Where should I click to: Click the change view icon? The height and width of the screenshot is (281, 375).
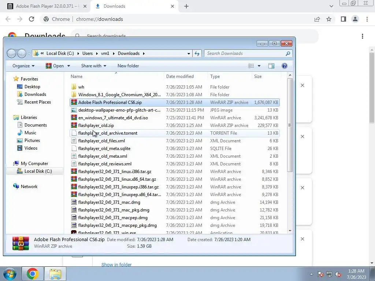(x=251, y=66)
